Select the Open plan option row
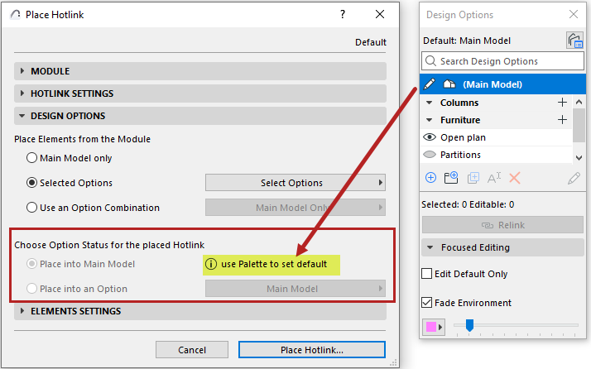This screenshot has height=369, width=591. [496, 137]
